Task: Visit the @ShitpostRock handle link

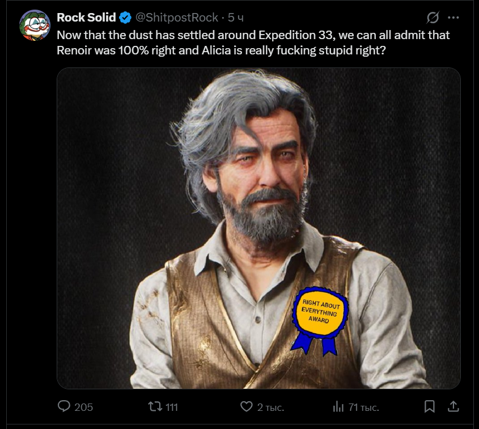Action: 177,18
